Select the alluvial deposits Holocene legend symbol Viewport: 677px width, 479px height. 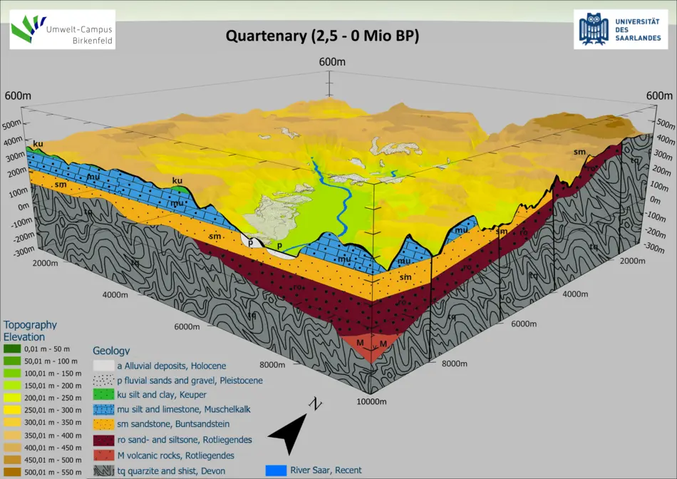point(103,366)
